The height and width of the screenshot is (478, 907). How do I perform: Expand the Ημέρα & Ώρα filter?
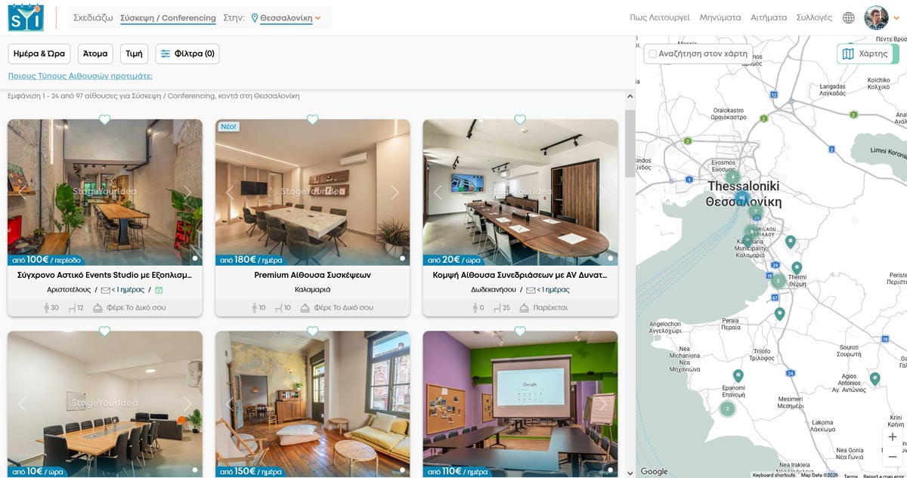click(39, 54)
